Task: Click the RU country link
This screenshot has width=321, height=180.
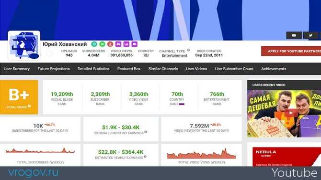Action: pyautogui.click(x=146, y=55)
